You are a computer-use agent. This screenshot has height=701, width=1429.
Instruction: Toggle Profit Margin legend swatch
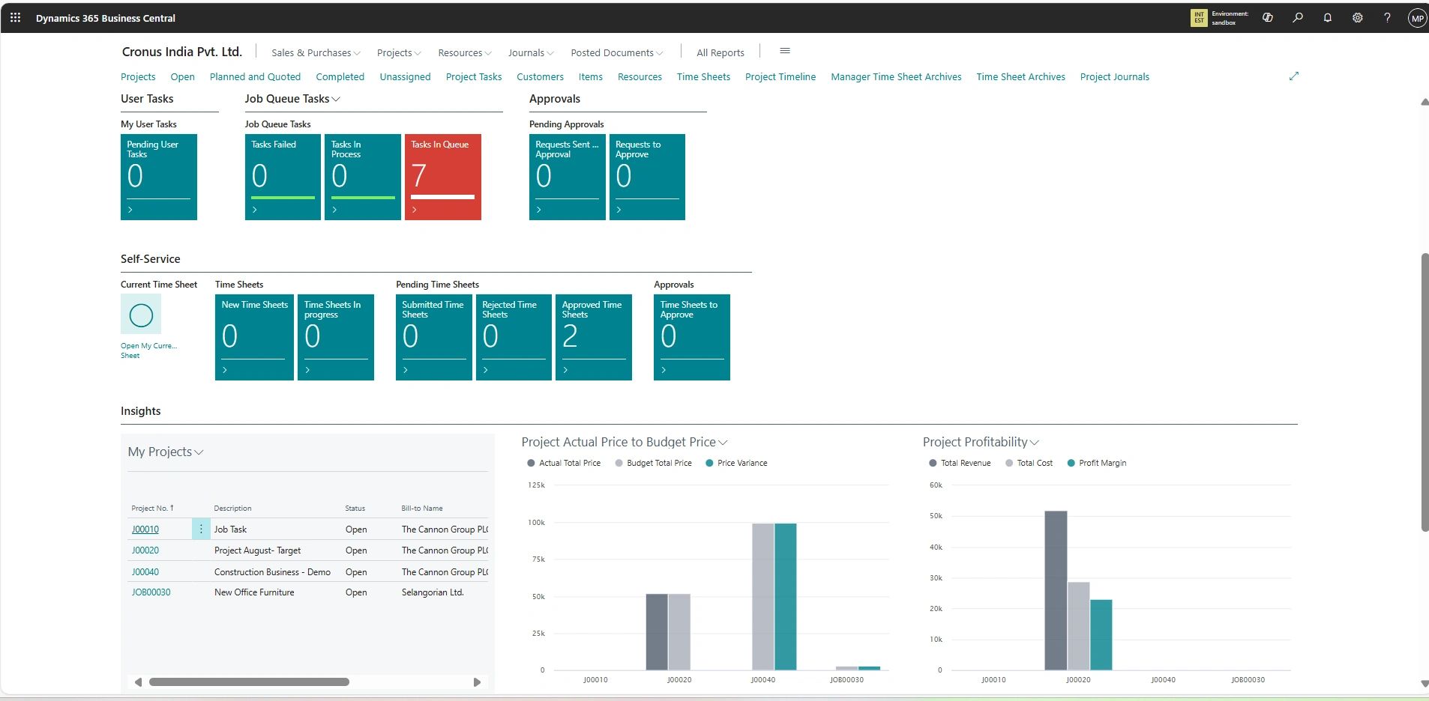pos(1071,463)
